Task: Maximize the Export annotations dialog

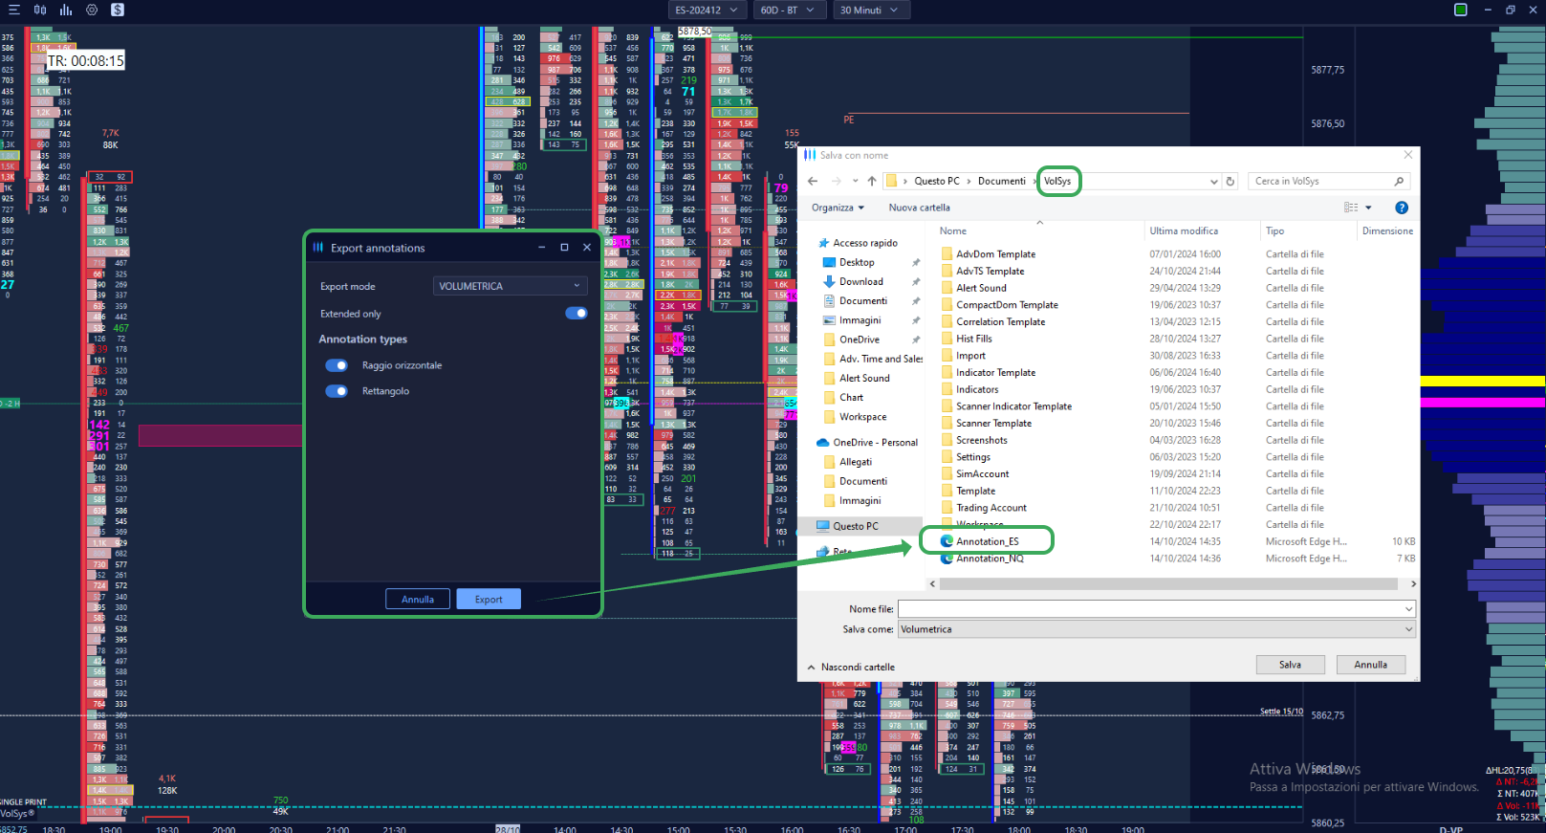Action: click(564, 248)
